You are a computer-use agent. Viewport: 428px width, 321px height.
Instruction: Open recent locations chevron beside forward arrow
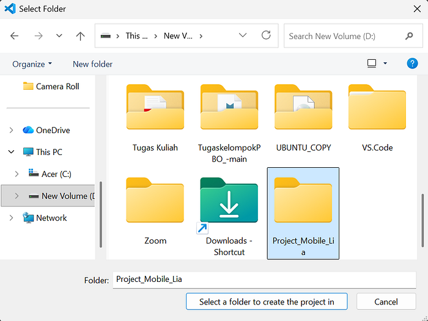pos(59,35)
